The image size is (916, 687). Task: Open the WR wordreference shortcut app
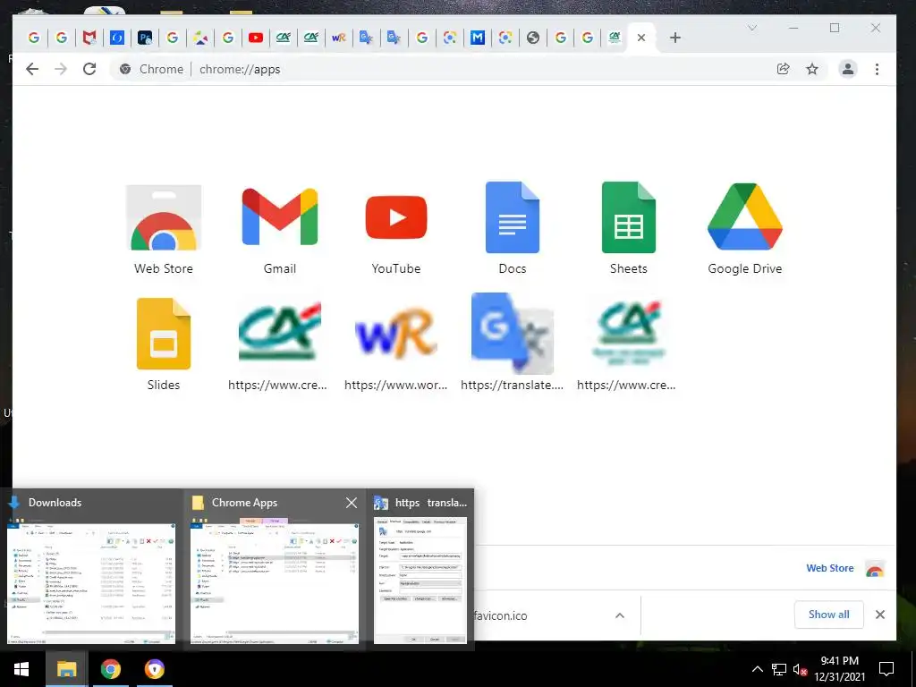[x=396, y=344]
